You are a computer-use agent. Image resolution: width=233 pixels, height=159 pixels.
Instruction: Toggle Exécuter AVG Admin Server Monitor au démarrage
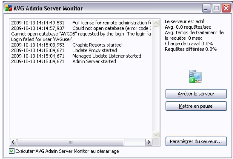[x=11, y=151]
